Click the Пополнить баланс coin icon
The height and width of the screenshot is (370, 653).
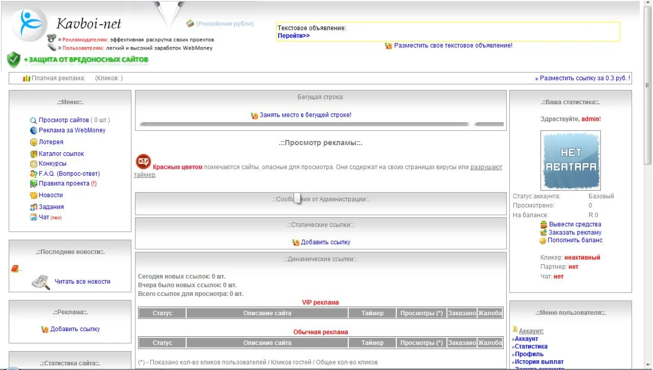[x=543, y=240]
